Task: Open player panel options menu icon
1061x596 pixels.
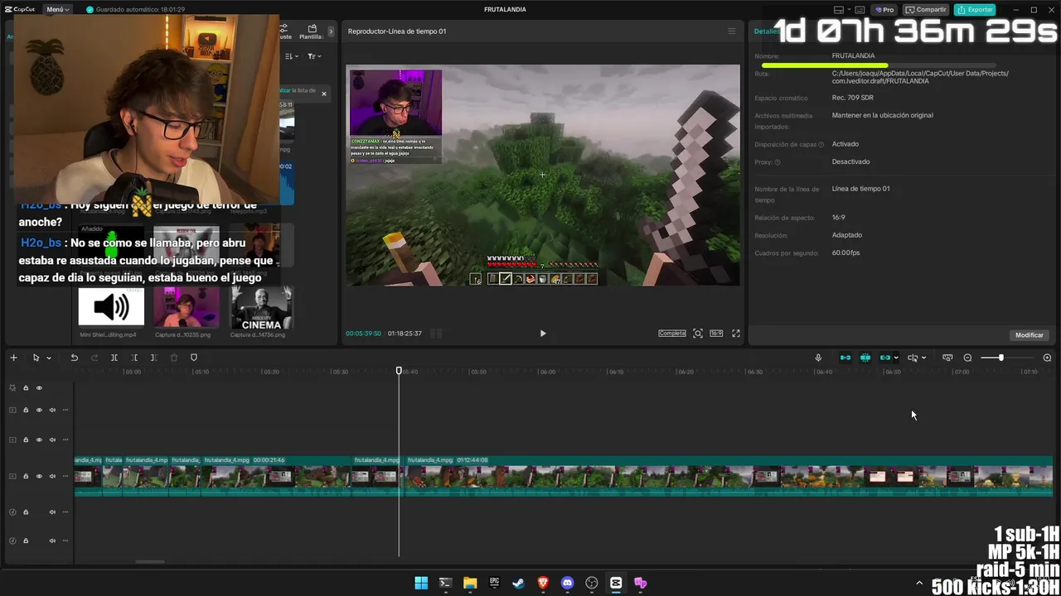Action: 731,31
